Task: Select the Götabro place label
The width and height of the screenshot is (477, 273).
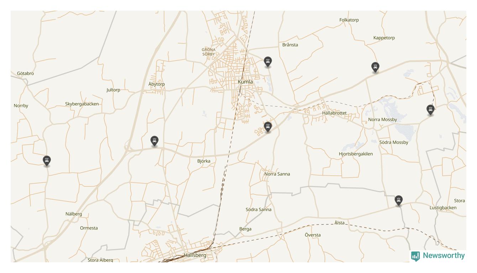Action: 25,73
